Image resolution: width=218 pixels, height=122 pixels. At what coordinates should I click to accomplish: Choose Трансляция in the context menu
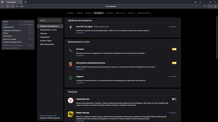tap(18, 36)
